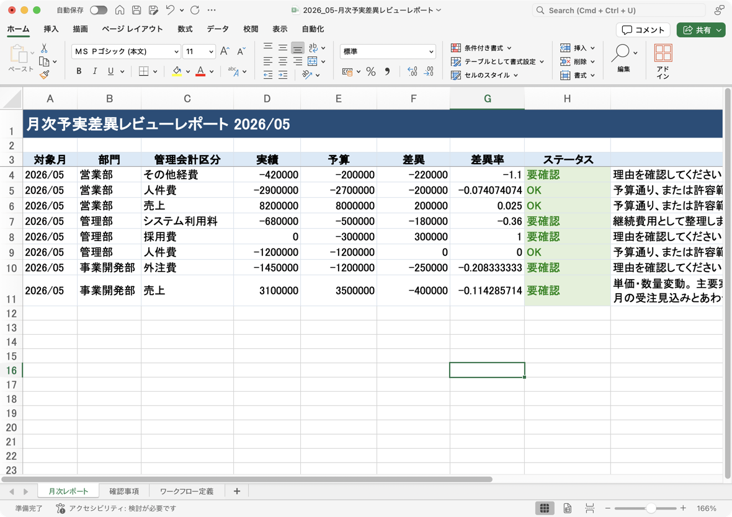Viewport: 732px width, 517px height.
Task: Toggle Underline formatting
Action: pos(110,71)
